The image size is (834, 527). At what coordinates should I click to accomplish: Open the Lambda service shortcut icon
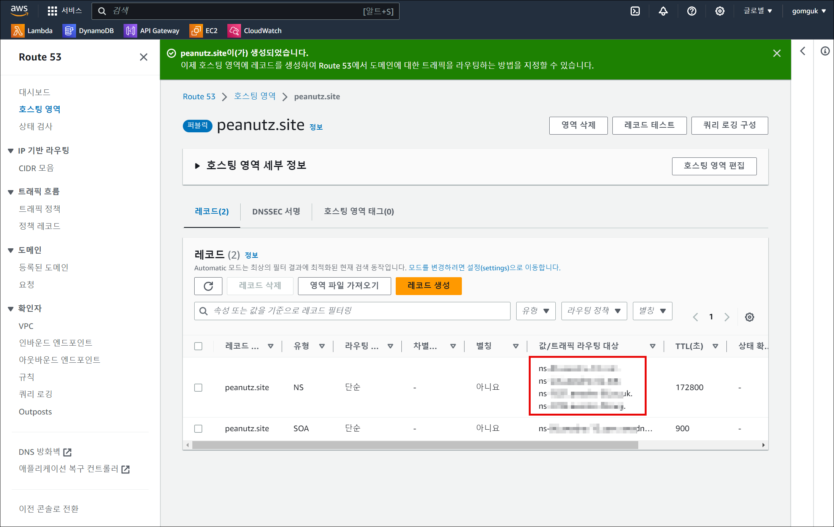pos(17,31)
